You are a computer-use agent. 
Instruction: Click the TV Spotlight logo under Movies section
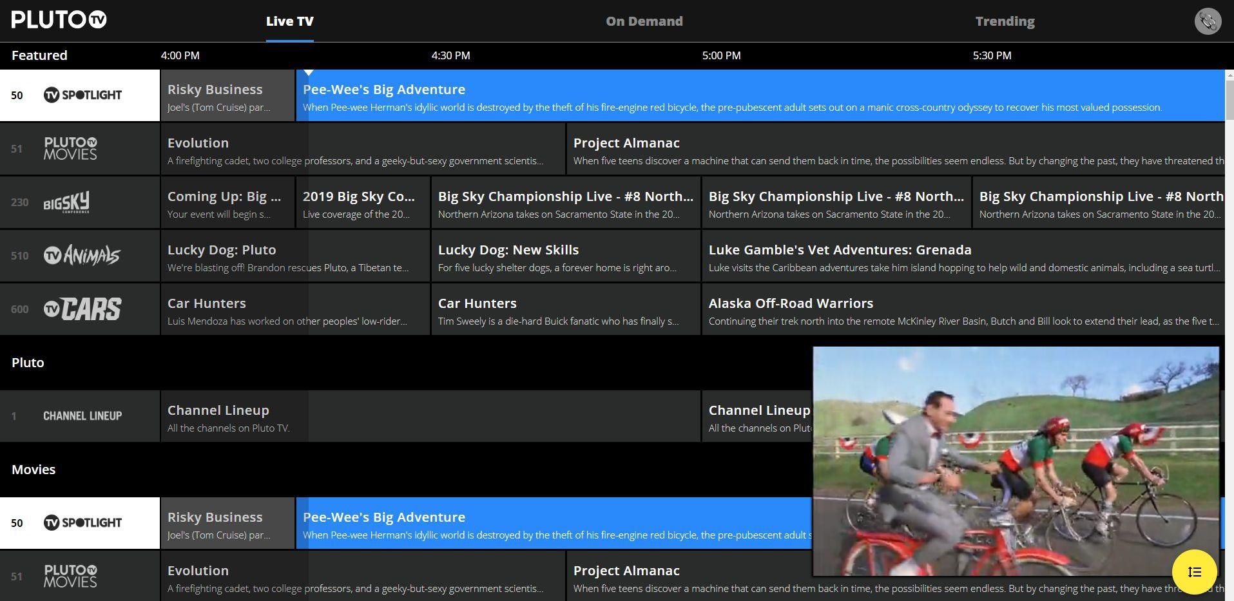[x=82, y=523]
